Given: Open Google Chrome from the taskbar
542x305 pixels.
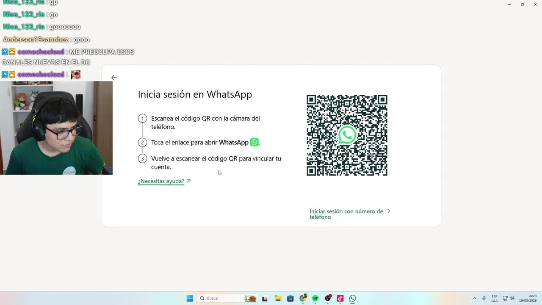Looking at the screenshot, I should coord(303,298).
